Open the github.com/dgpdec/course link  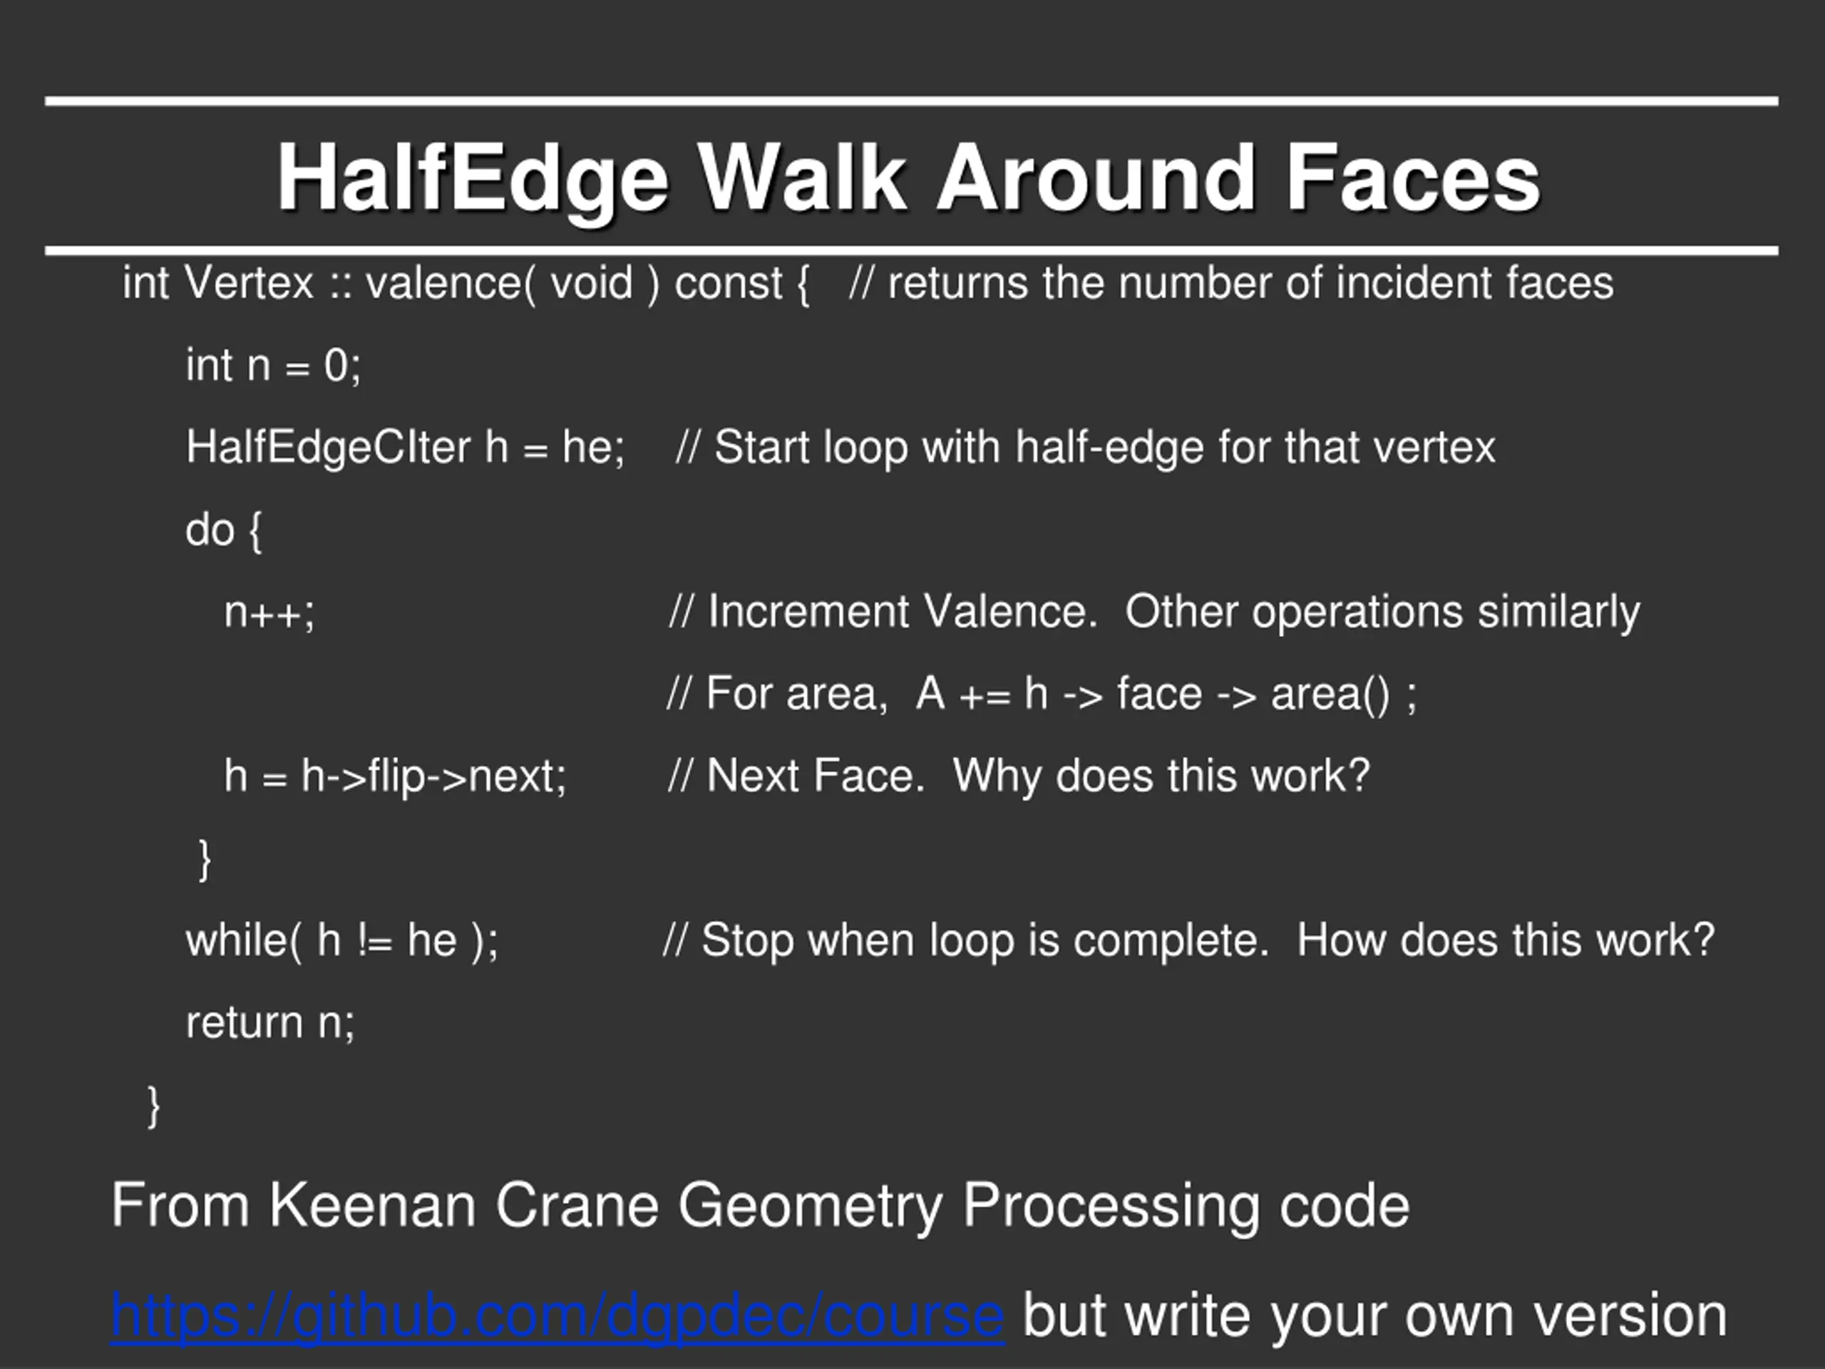tap(557, 1316)
